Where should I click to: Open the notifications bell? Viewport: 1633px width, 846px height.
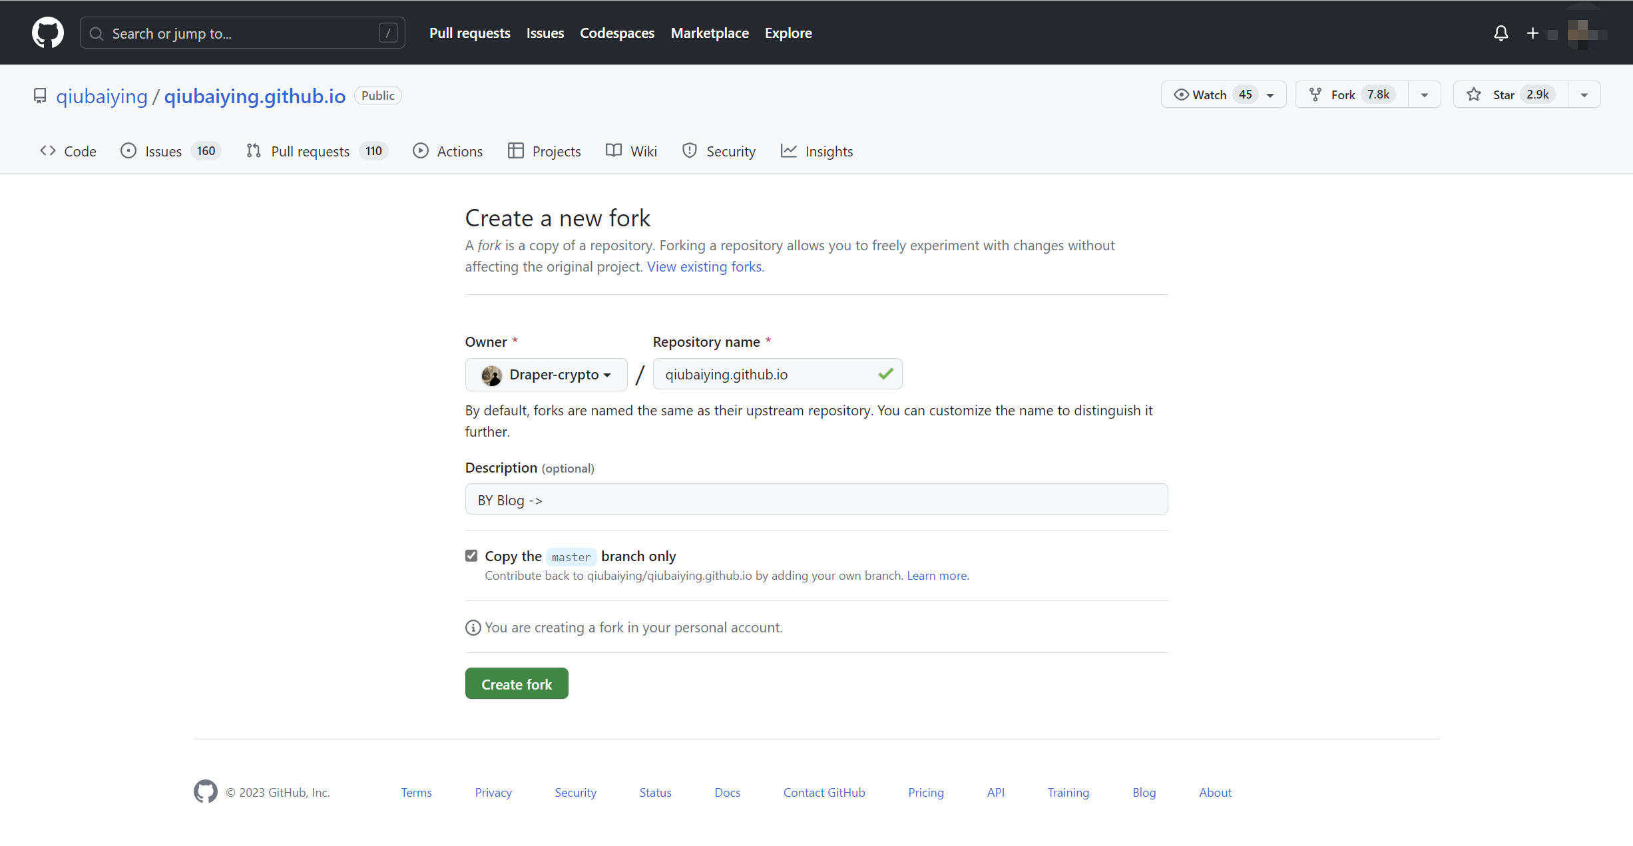1501,33
